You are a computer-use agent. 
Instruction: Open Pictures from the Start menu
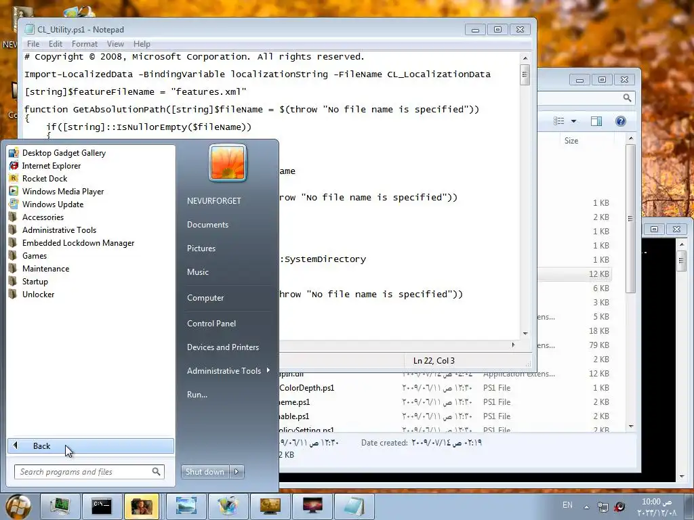coord(201,248)
